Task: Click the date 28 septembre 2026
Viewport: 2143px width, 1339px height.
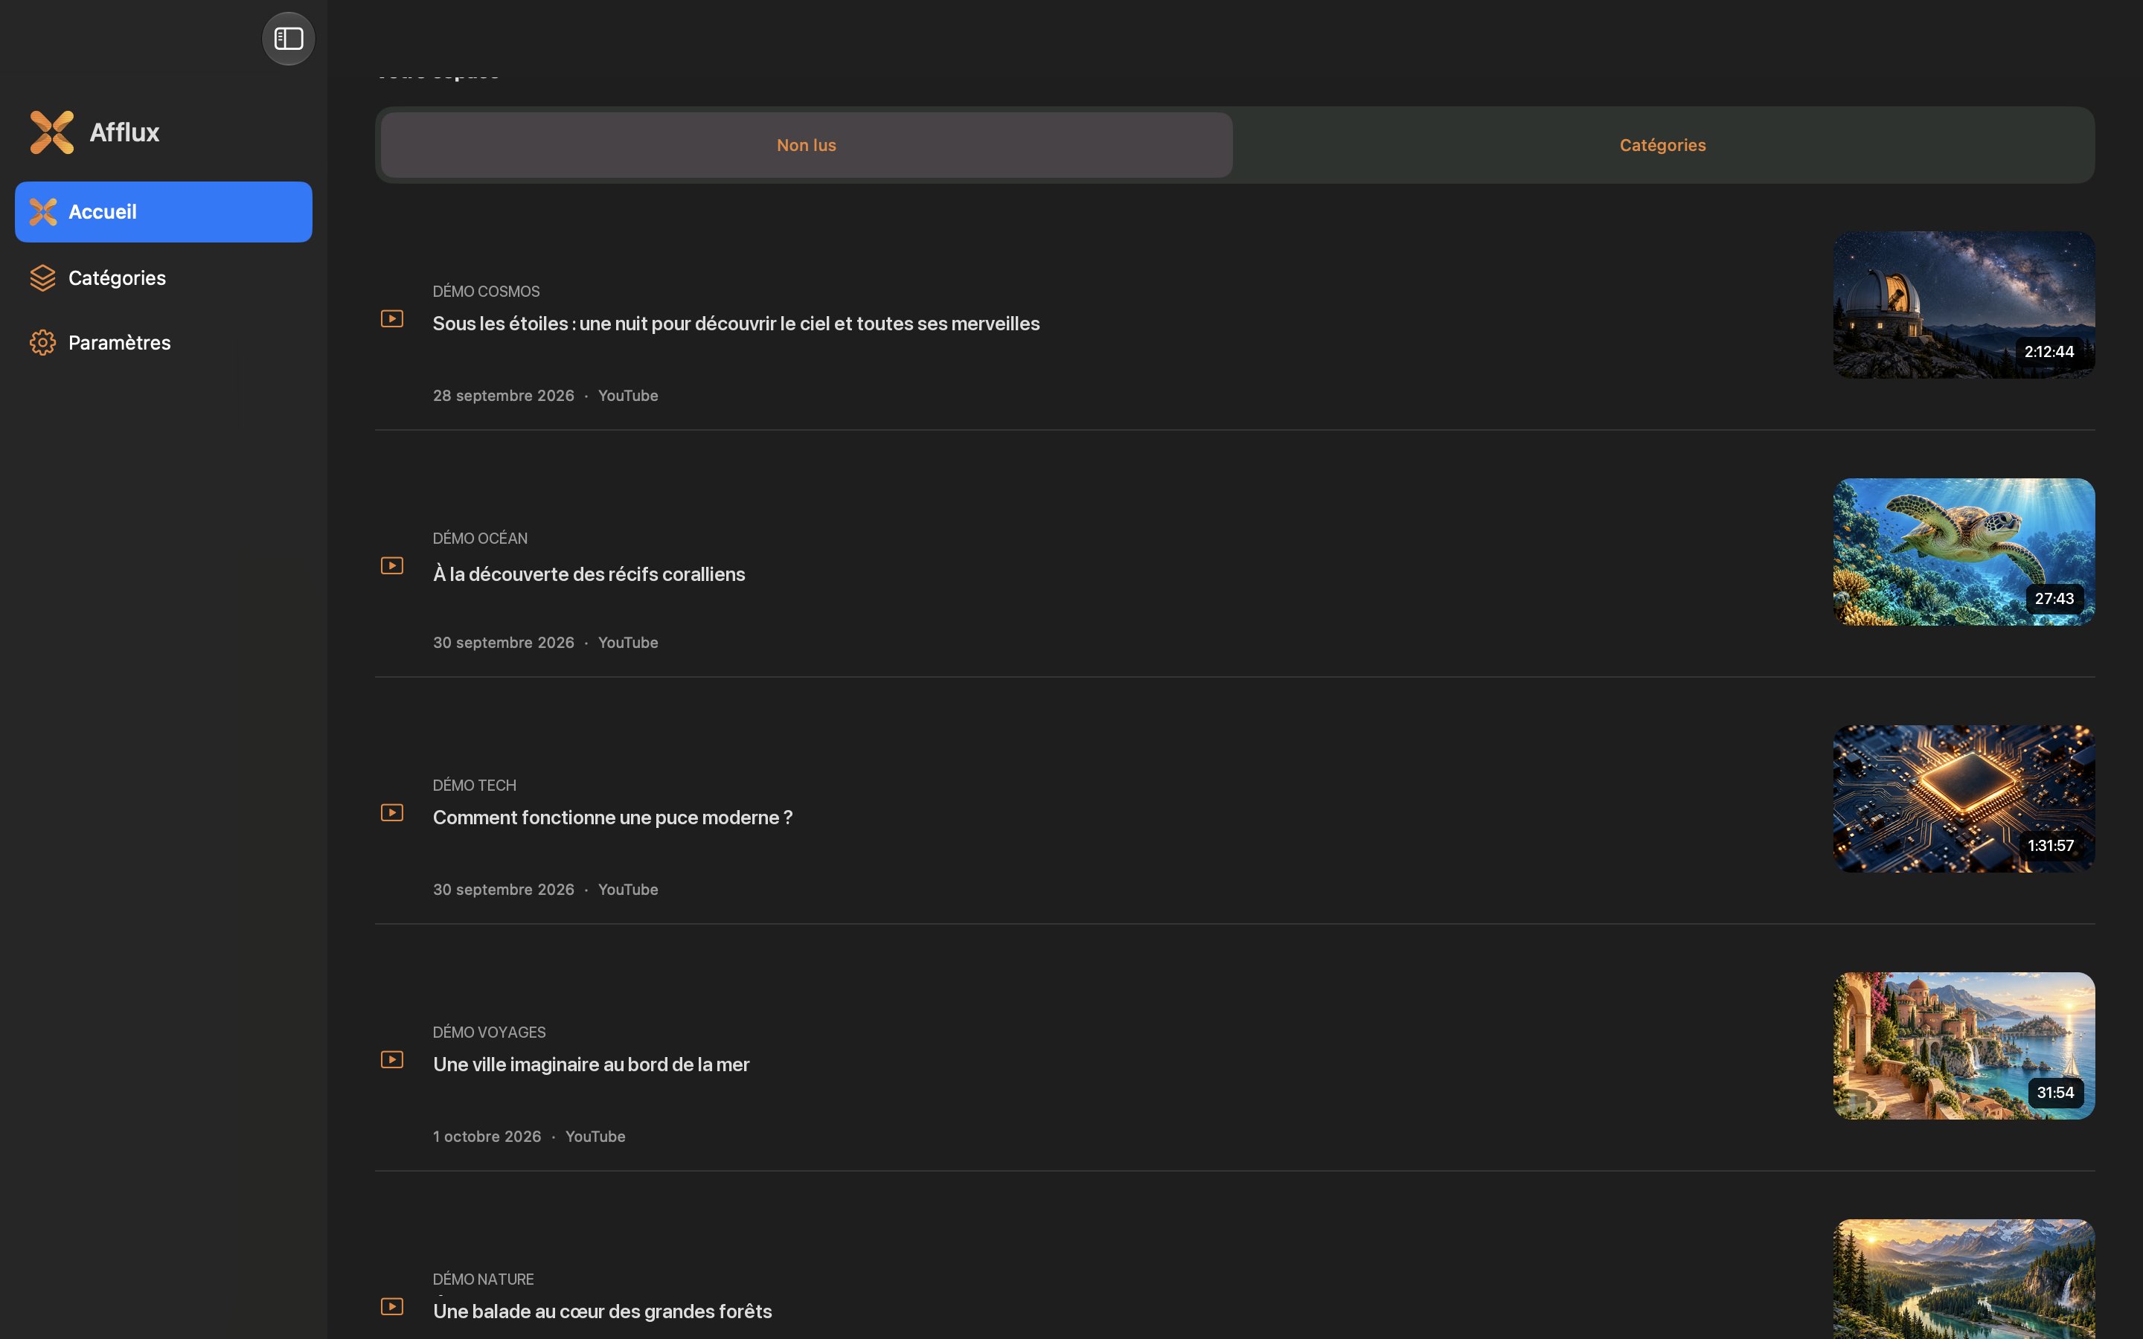Action: click(504, 396)
